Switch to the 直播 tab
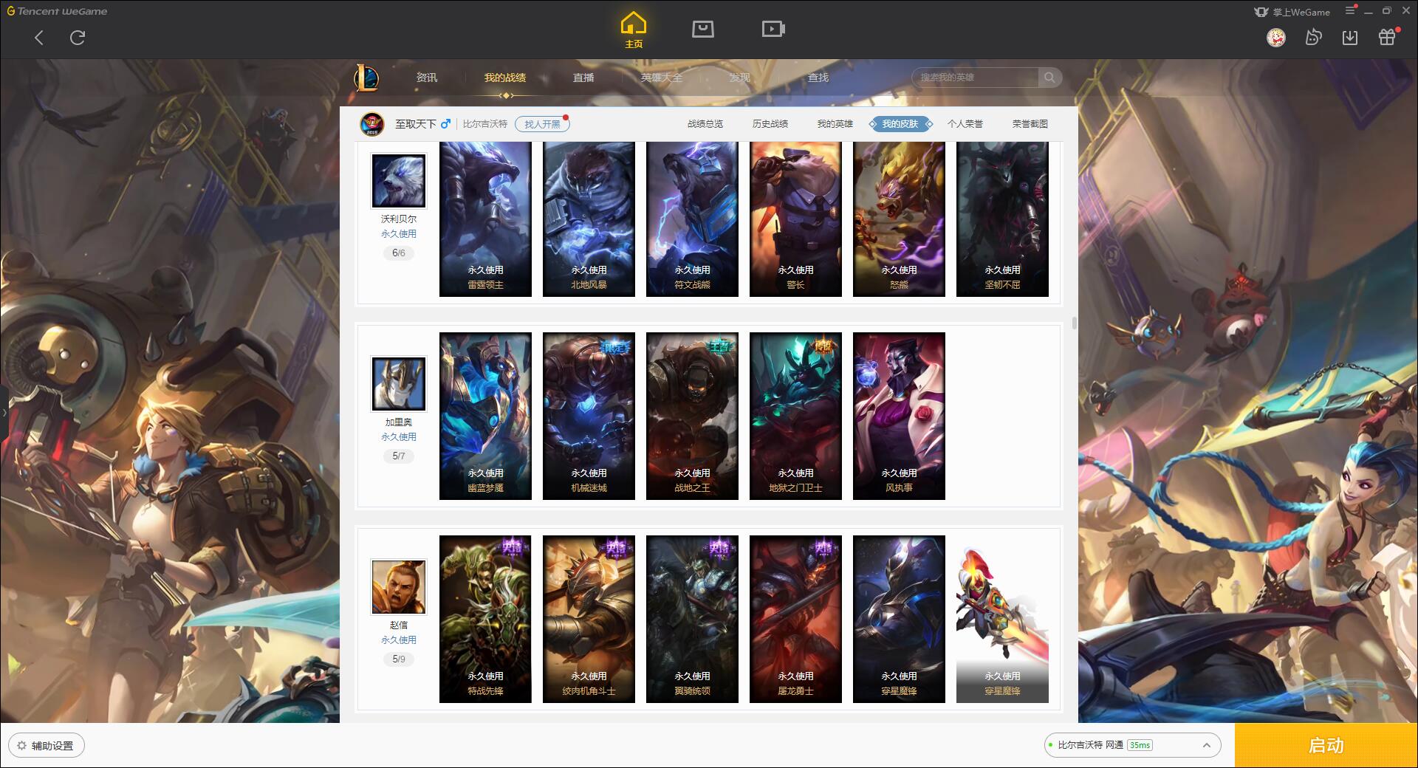This screenshot has width=1418, height=768. point(583,78)
